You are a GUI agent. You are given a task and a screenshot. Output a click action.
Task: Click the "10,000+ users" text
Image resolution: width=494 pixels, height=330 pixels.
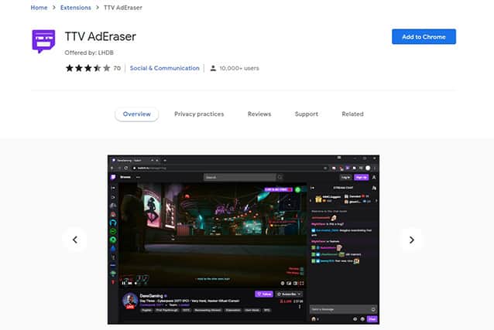239,68
